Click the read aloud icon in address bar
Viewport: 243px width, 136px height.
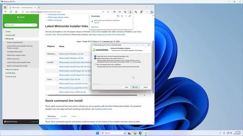tap(103, 12)
